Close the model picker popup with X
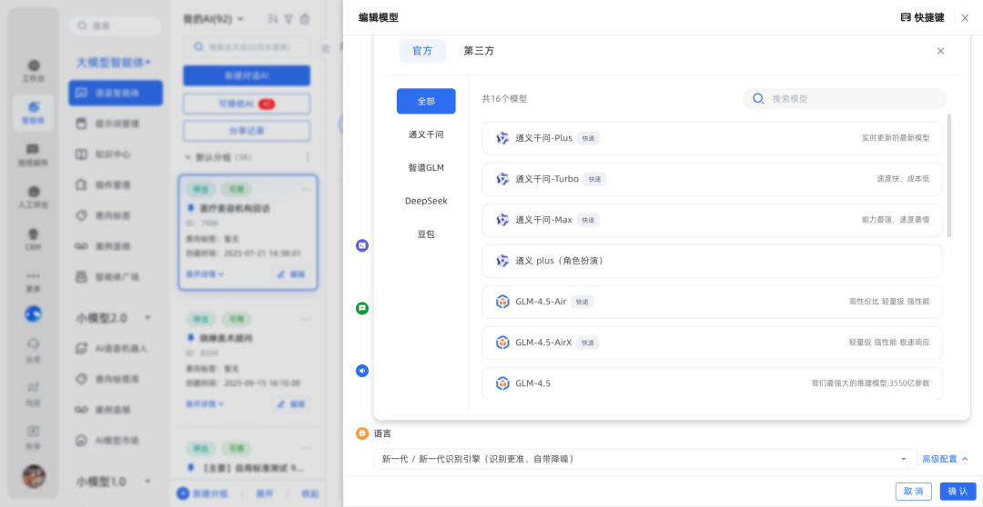Screen dimensions: 983x507 tap(940, 51)
